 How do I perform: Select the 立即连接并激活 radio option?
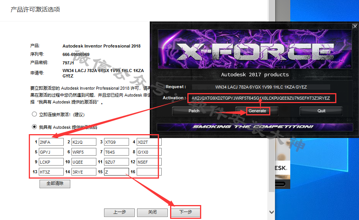click(34, 114)
